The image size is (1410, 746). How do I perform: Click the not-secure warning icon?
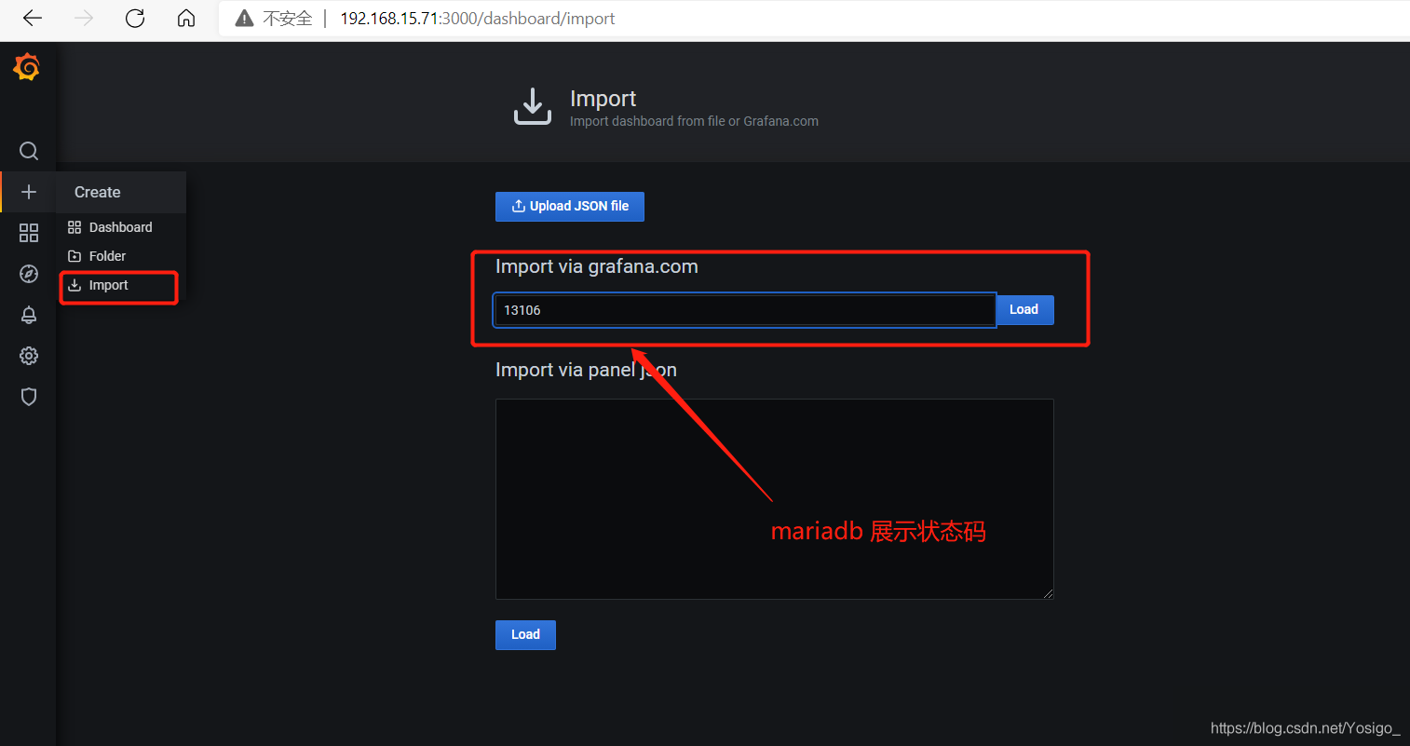(245, 18)
